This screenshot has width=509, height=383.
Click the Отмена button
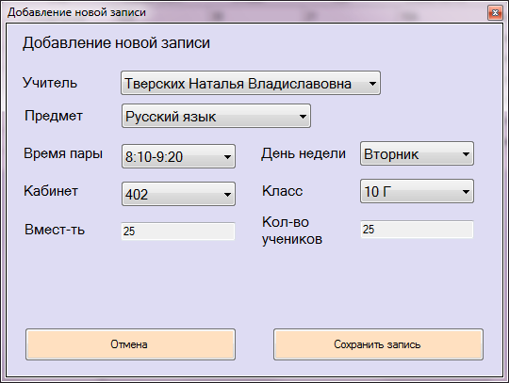point(130,344)
